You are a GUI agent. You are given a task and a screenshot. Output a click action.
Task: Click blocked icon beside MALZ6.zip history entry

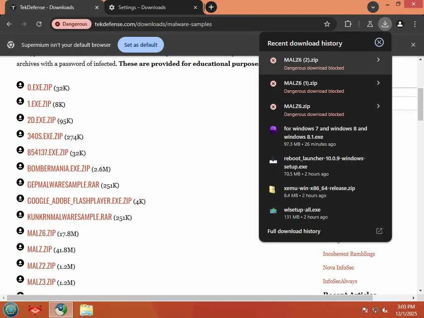pos(273,107)
